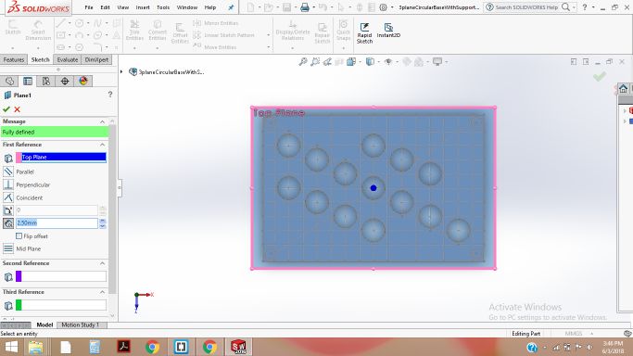The width and height of the screenshot is (633, 356).
Task: Open Plane1 help question mark
Action: coord(109,95)
